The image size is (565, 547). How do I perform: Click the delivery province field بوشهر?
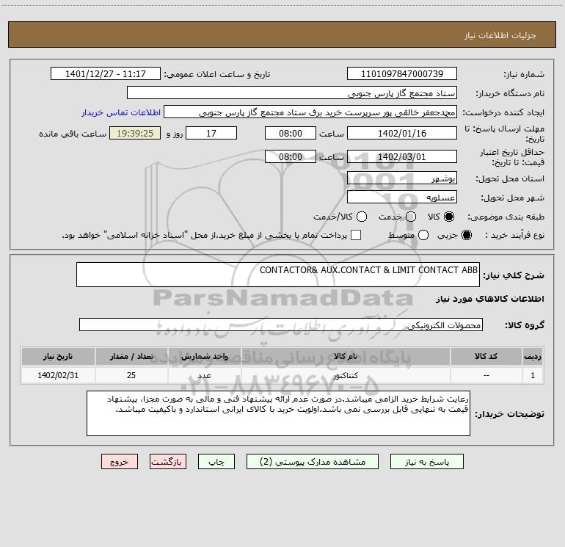click(x=402, y=178)
